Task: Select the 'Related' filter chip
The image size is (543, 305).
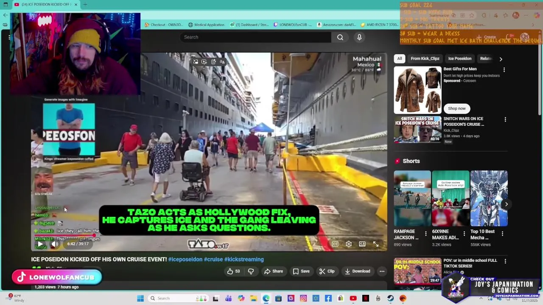Action: (486, 58)
